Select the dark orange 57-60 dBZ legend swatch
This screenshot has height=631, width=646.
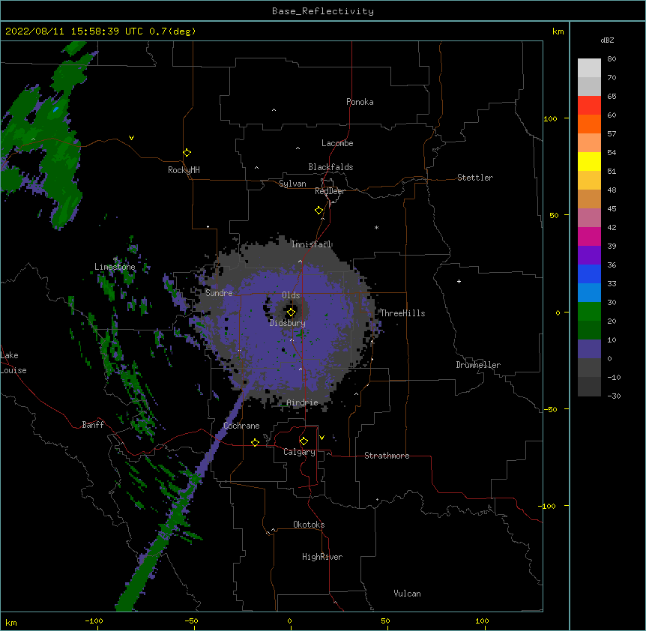click(x=589, y=124)
